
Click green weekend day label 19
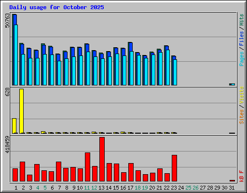145,188
